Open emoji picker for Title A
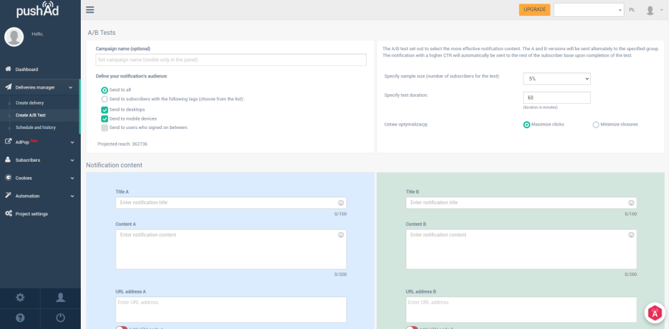The height and width of the screenshot is (329, 669). [x=341, y=203]
